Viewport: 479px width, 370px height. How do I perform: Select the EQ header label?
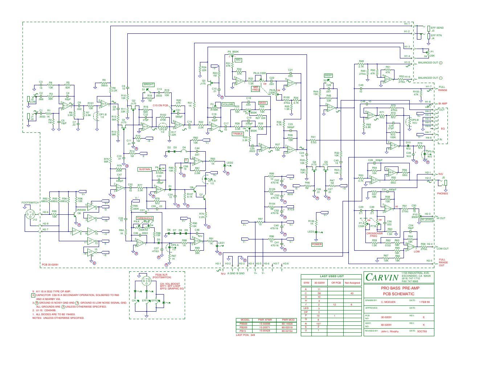pos(442,128)
